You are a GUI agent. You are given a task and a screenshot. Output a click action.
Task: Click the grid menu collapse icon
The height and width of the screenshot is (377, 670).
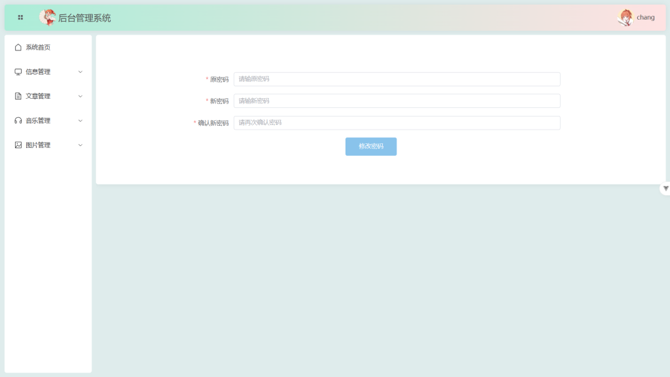pos(20,18)
